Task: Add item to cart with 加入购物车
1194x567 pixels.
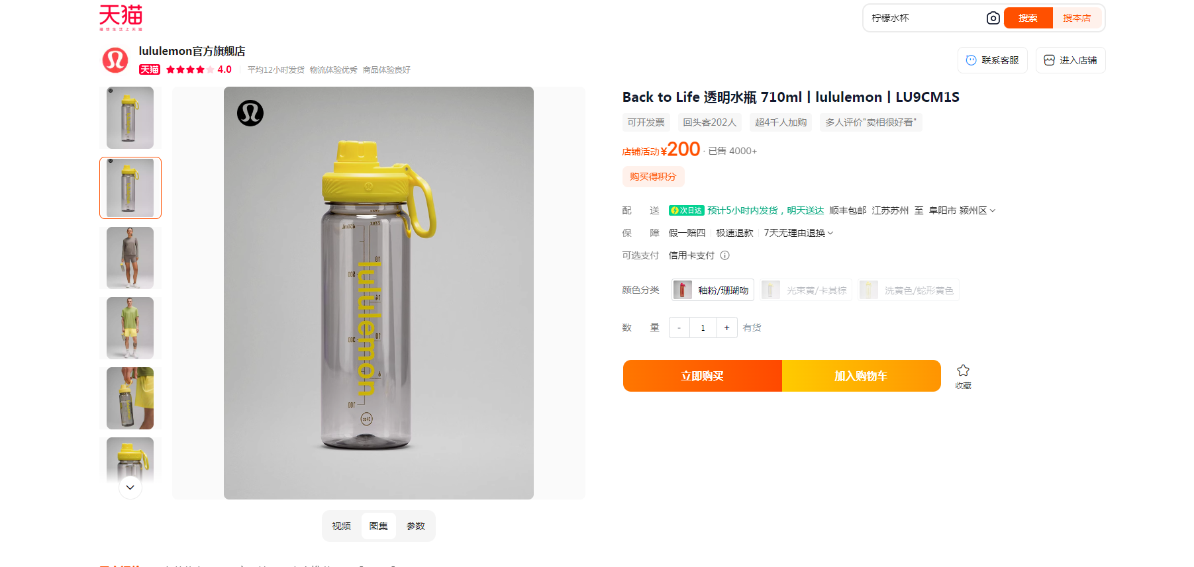Action: (861, 376)
